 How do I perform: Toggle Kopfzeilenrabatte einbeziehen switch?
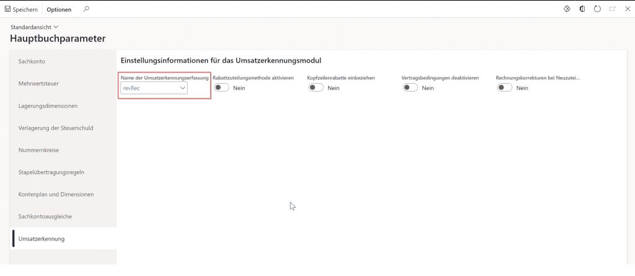point(316,88)
